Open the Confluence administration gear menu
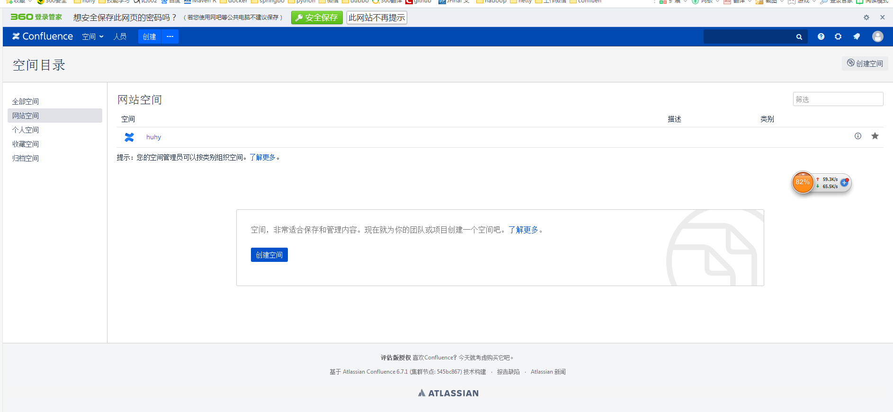The image size is (893, 412). point(838,36)
